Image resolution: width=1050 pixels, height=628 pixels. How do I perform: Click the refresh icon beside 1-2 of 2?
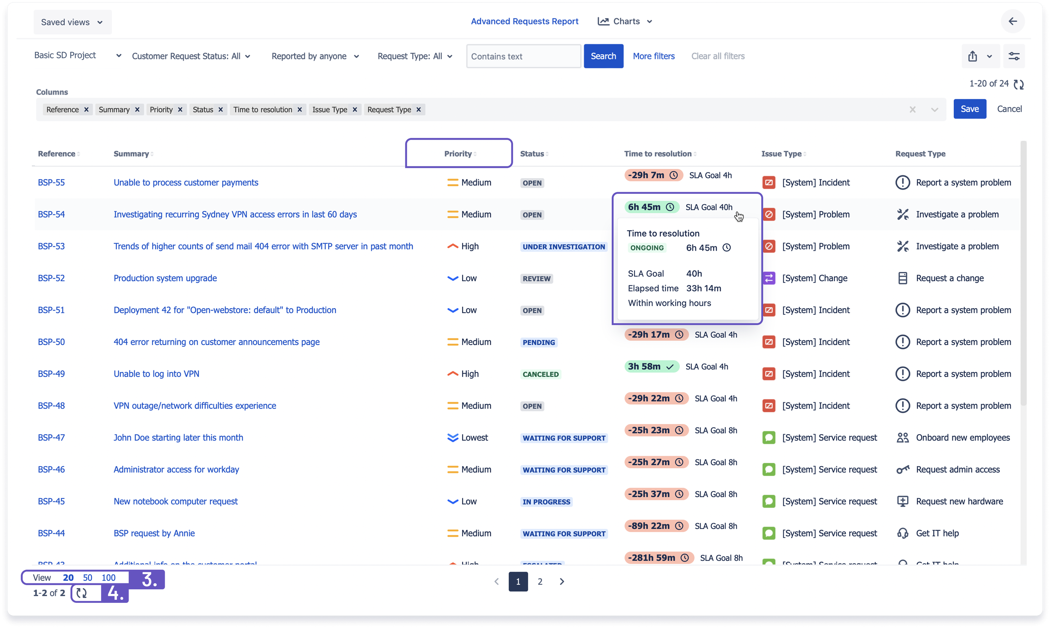click(81, 593)
